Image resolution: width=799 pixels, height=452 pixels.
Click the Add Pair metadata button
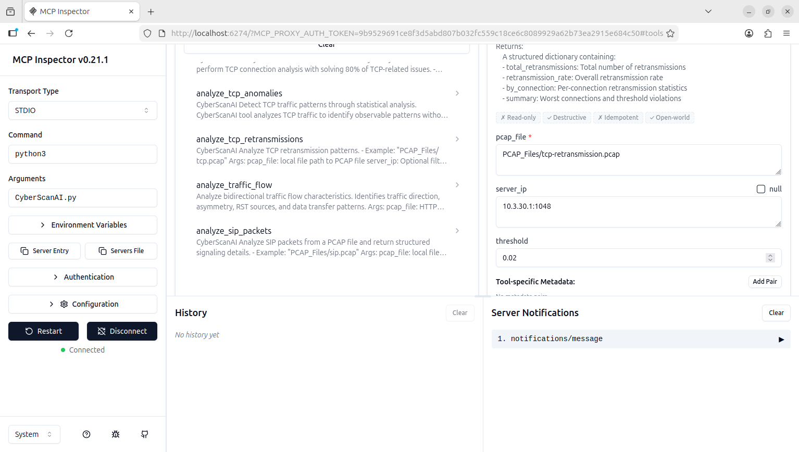(x=765, y=282)
